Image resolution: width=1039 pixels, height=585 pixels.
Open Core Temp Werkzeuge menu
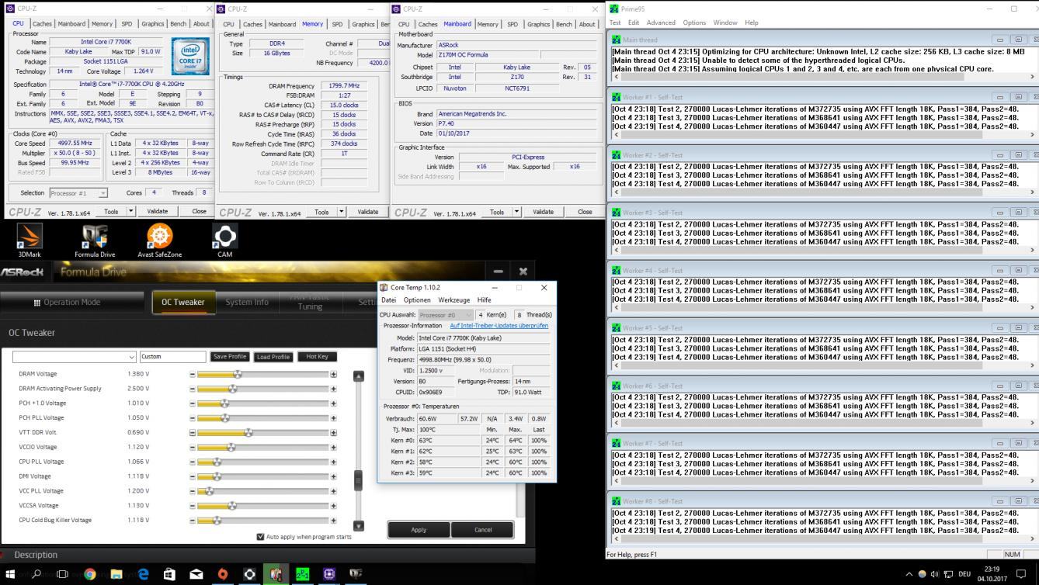click(x=453, y=299)
